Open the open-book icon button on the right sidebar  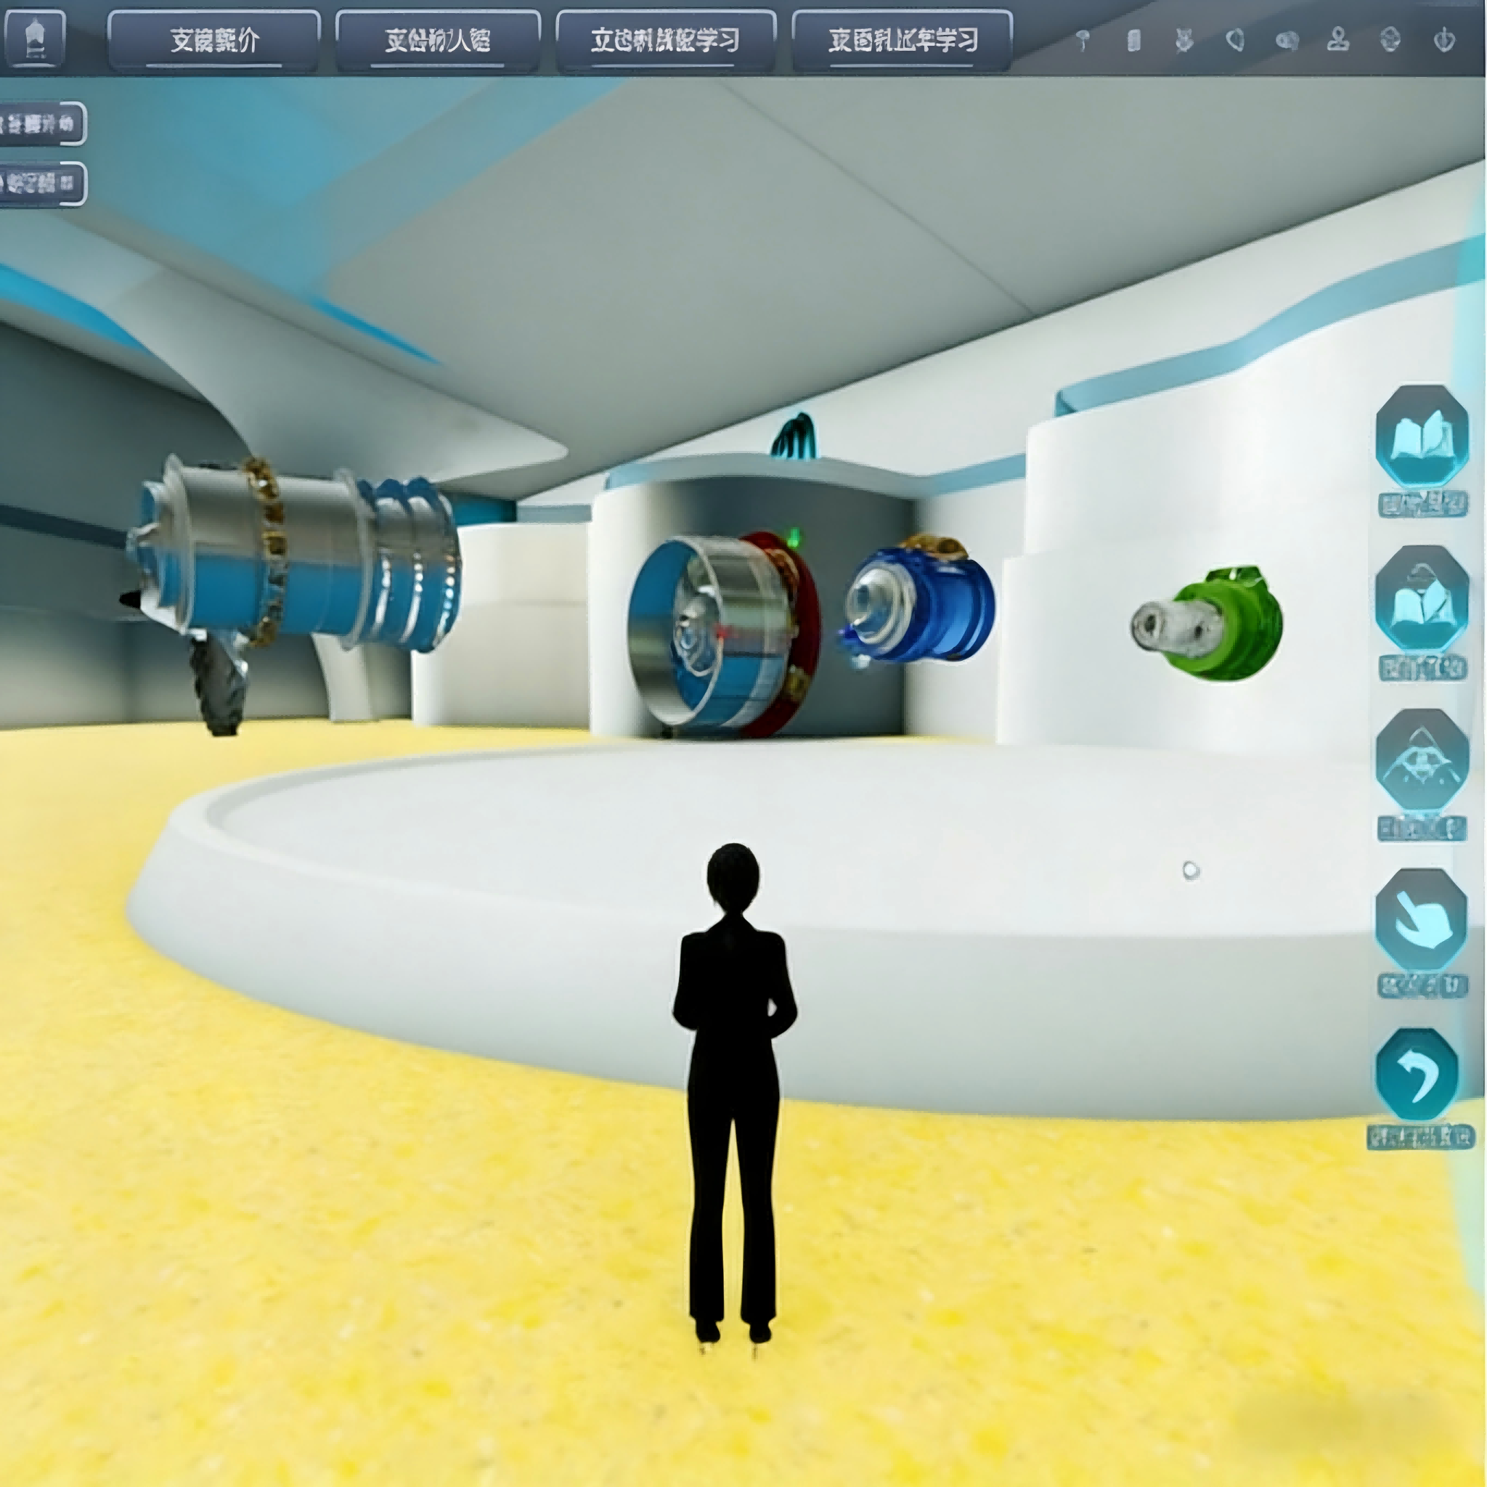(1421, 437)
